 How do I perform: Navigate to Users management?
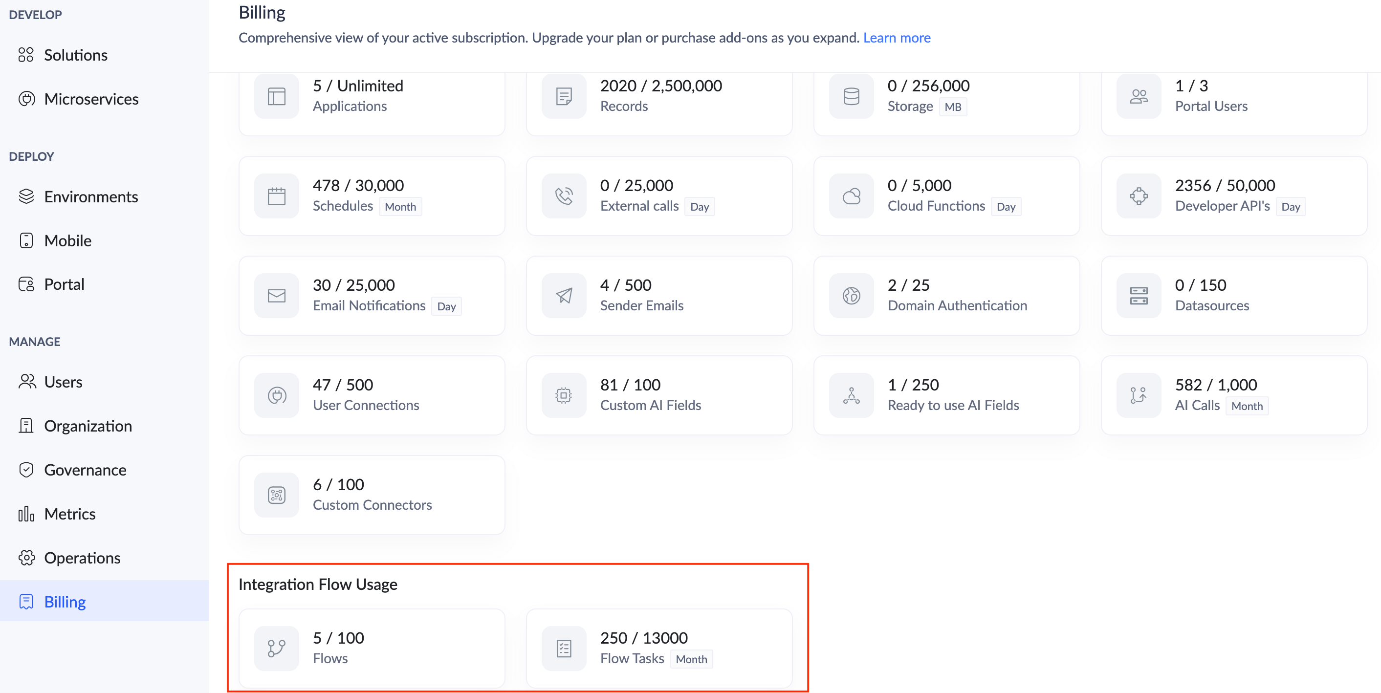tap(63, 382)
